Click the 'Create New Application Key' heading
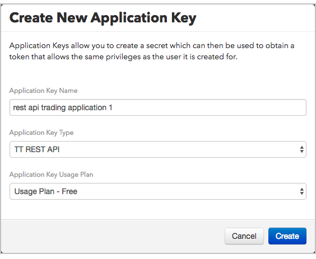This screenshot has width=316, height=259. (x=103, y=18)
